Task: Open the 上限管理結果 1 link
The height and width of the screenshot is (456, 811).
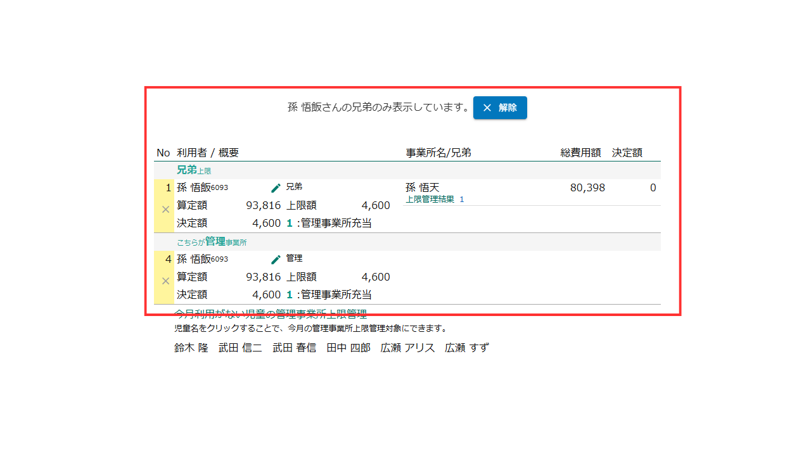Action: [x=435, y=199]
